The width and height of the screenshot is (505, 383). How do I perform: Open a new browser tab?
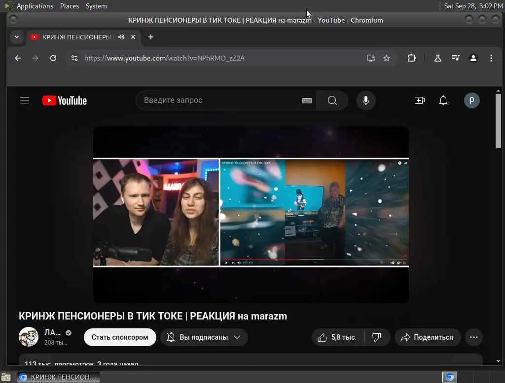(151, 37)
